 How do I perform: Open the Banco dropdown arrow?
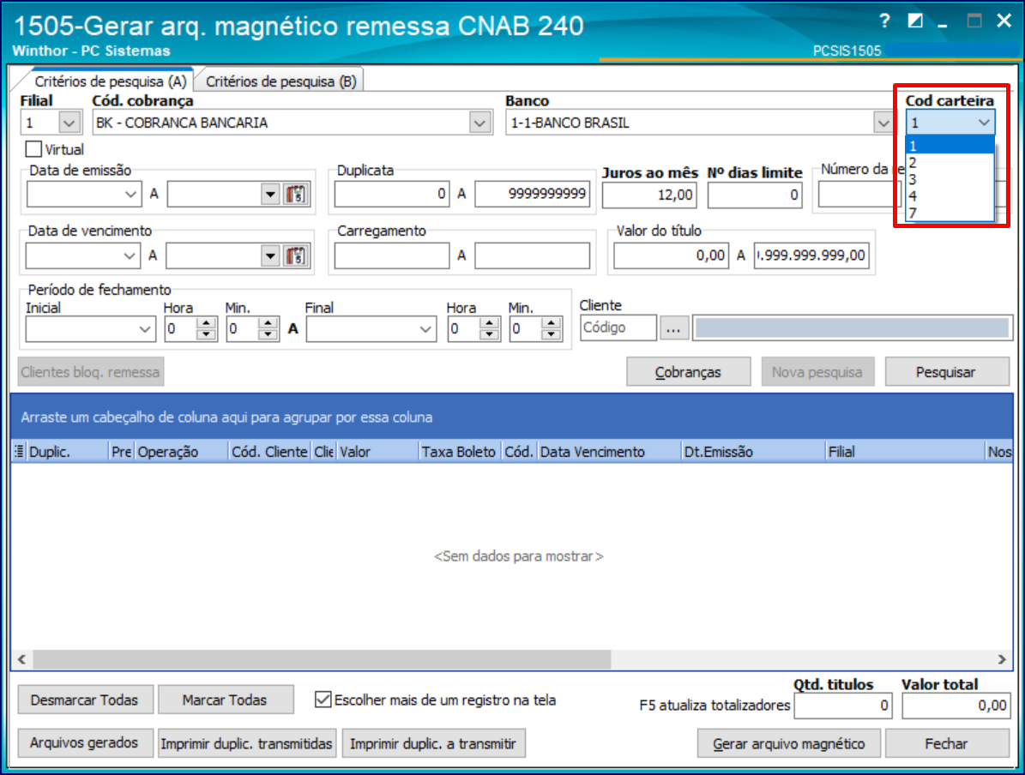point(883,123)
